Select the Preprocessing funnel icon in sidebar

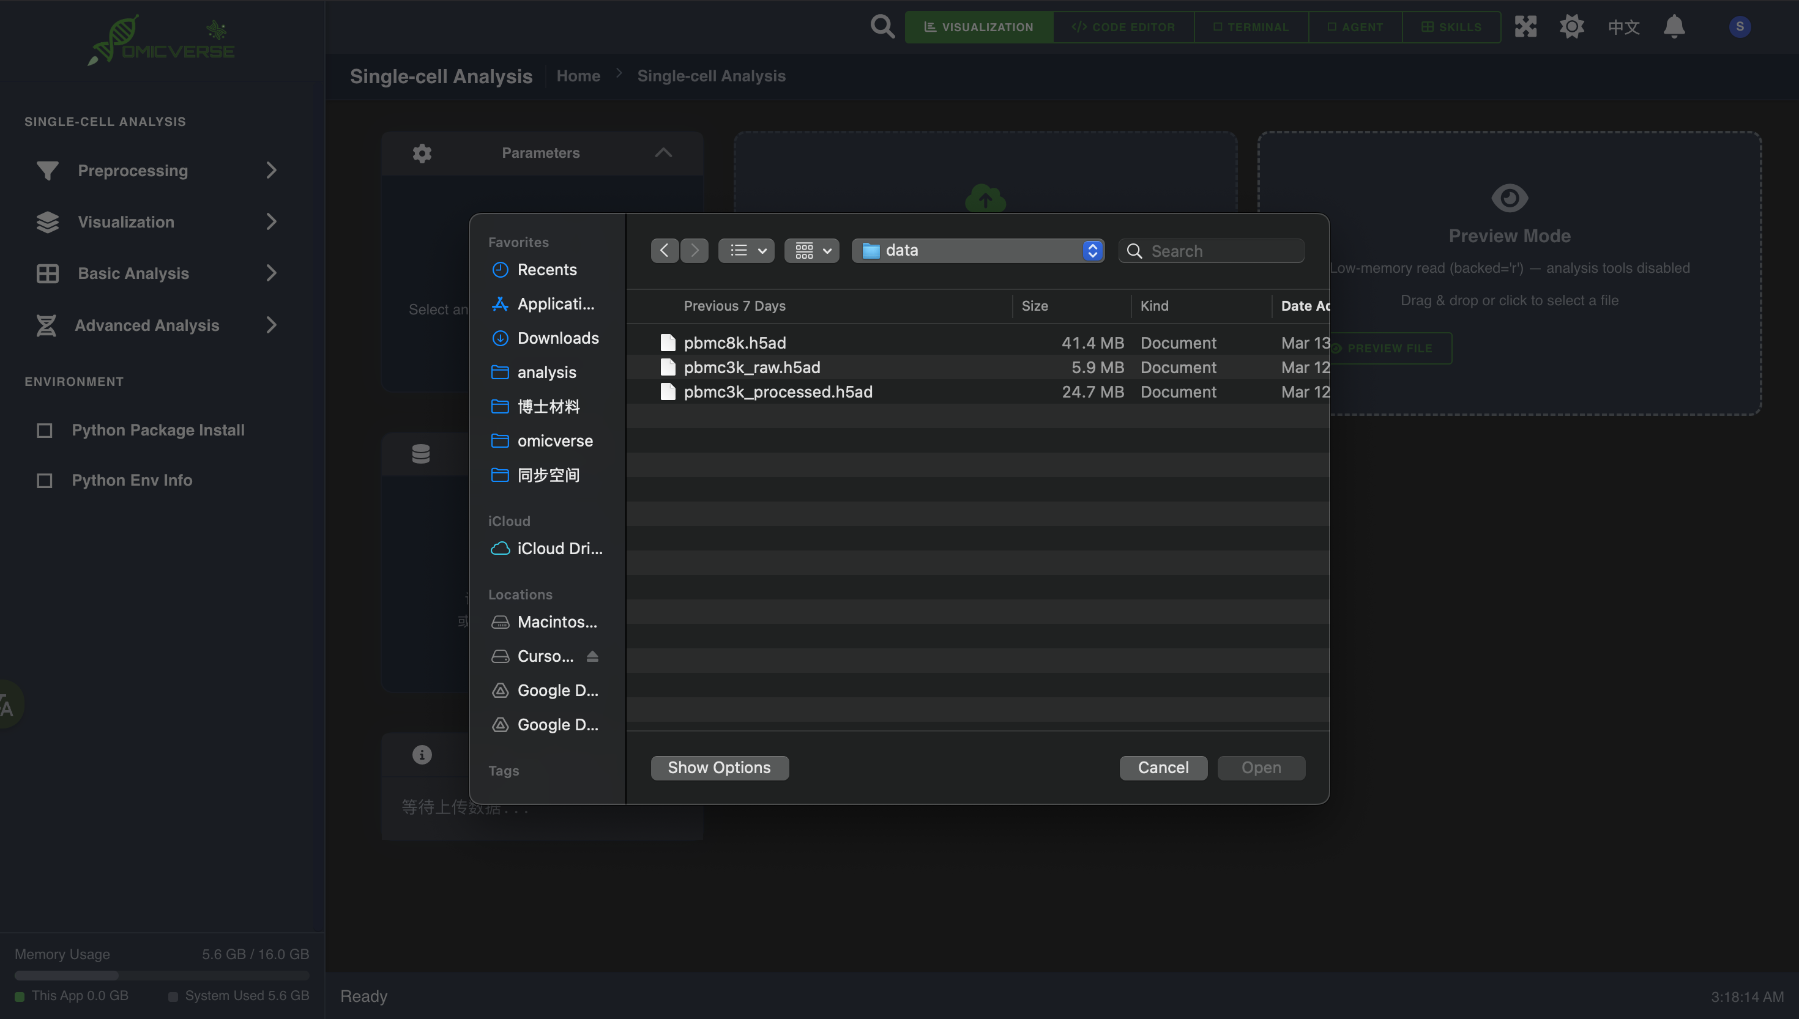tap(47, 170)
